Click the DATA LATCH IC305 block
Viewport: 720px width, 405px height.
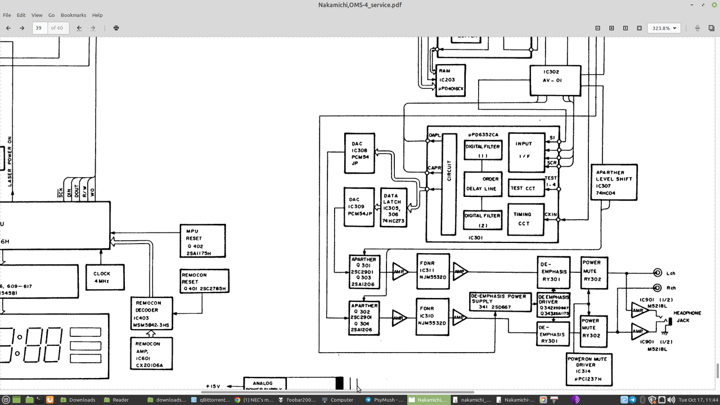point(394,208)
